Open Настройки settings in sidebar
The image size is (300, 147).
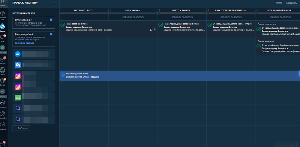coord(3,115)
